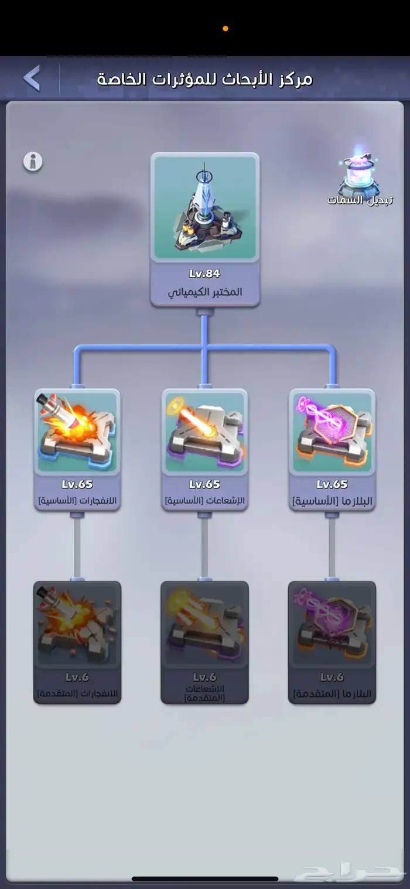
Task: Select locked advanced Explosions icon
Action: click(77, 624)
